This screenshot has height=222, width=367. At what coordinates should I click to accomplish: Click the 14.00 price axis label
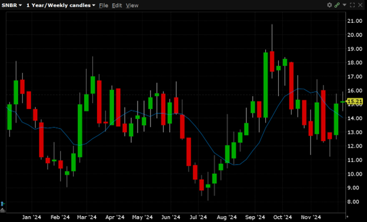pyautogui.click(x=355, y=118)
